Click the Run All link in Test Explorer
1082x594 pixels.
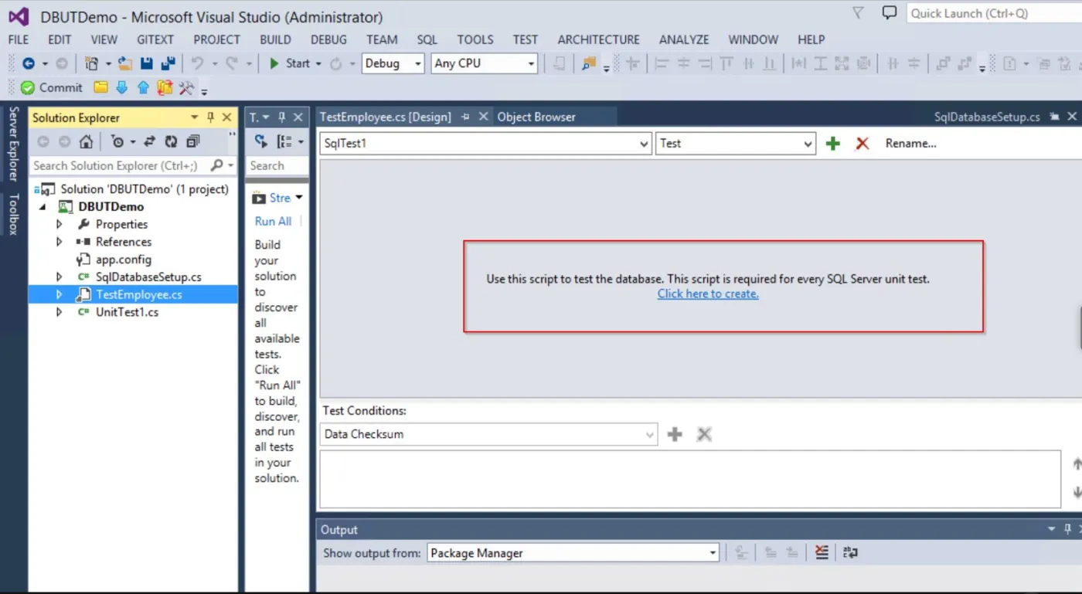(273, 222)
